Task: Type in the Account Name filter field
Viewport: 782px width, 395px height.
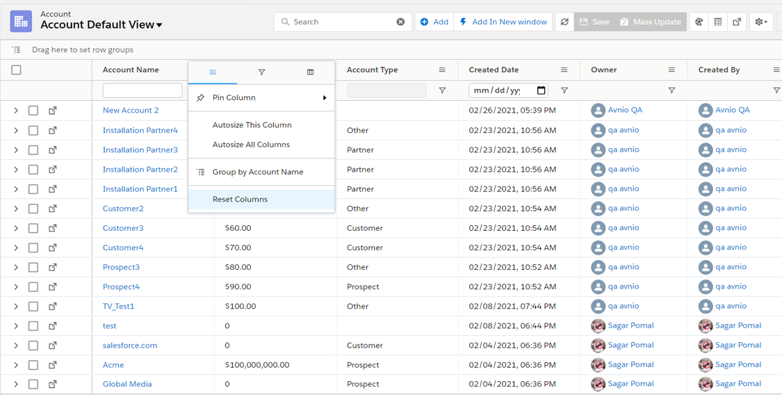Action: coord(142,90)
